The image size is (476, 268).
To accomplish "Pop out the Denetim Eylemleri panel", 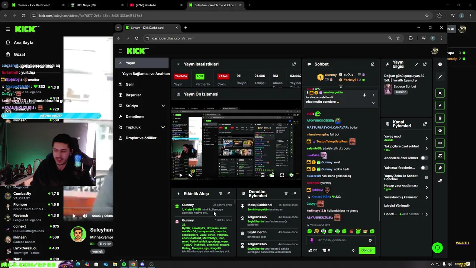I will point(294,194).
